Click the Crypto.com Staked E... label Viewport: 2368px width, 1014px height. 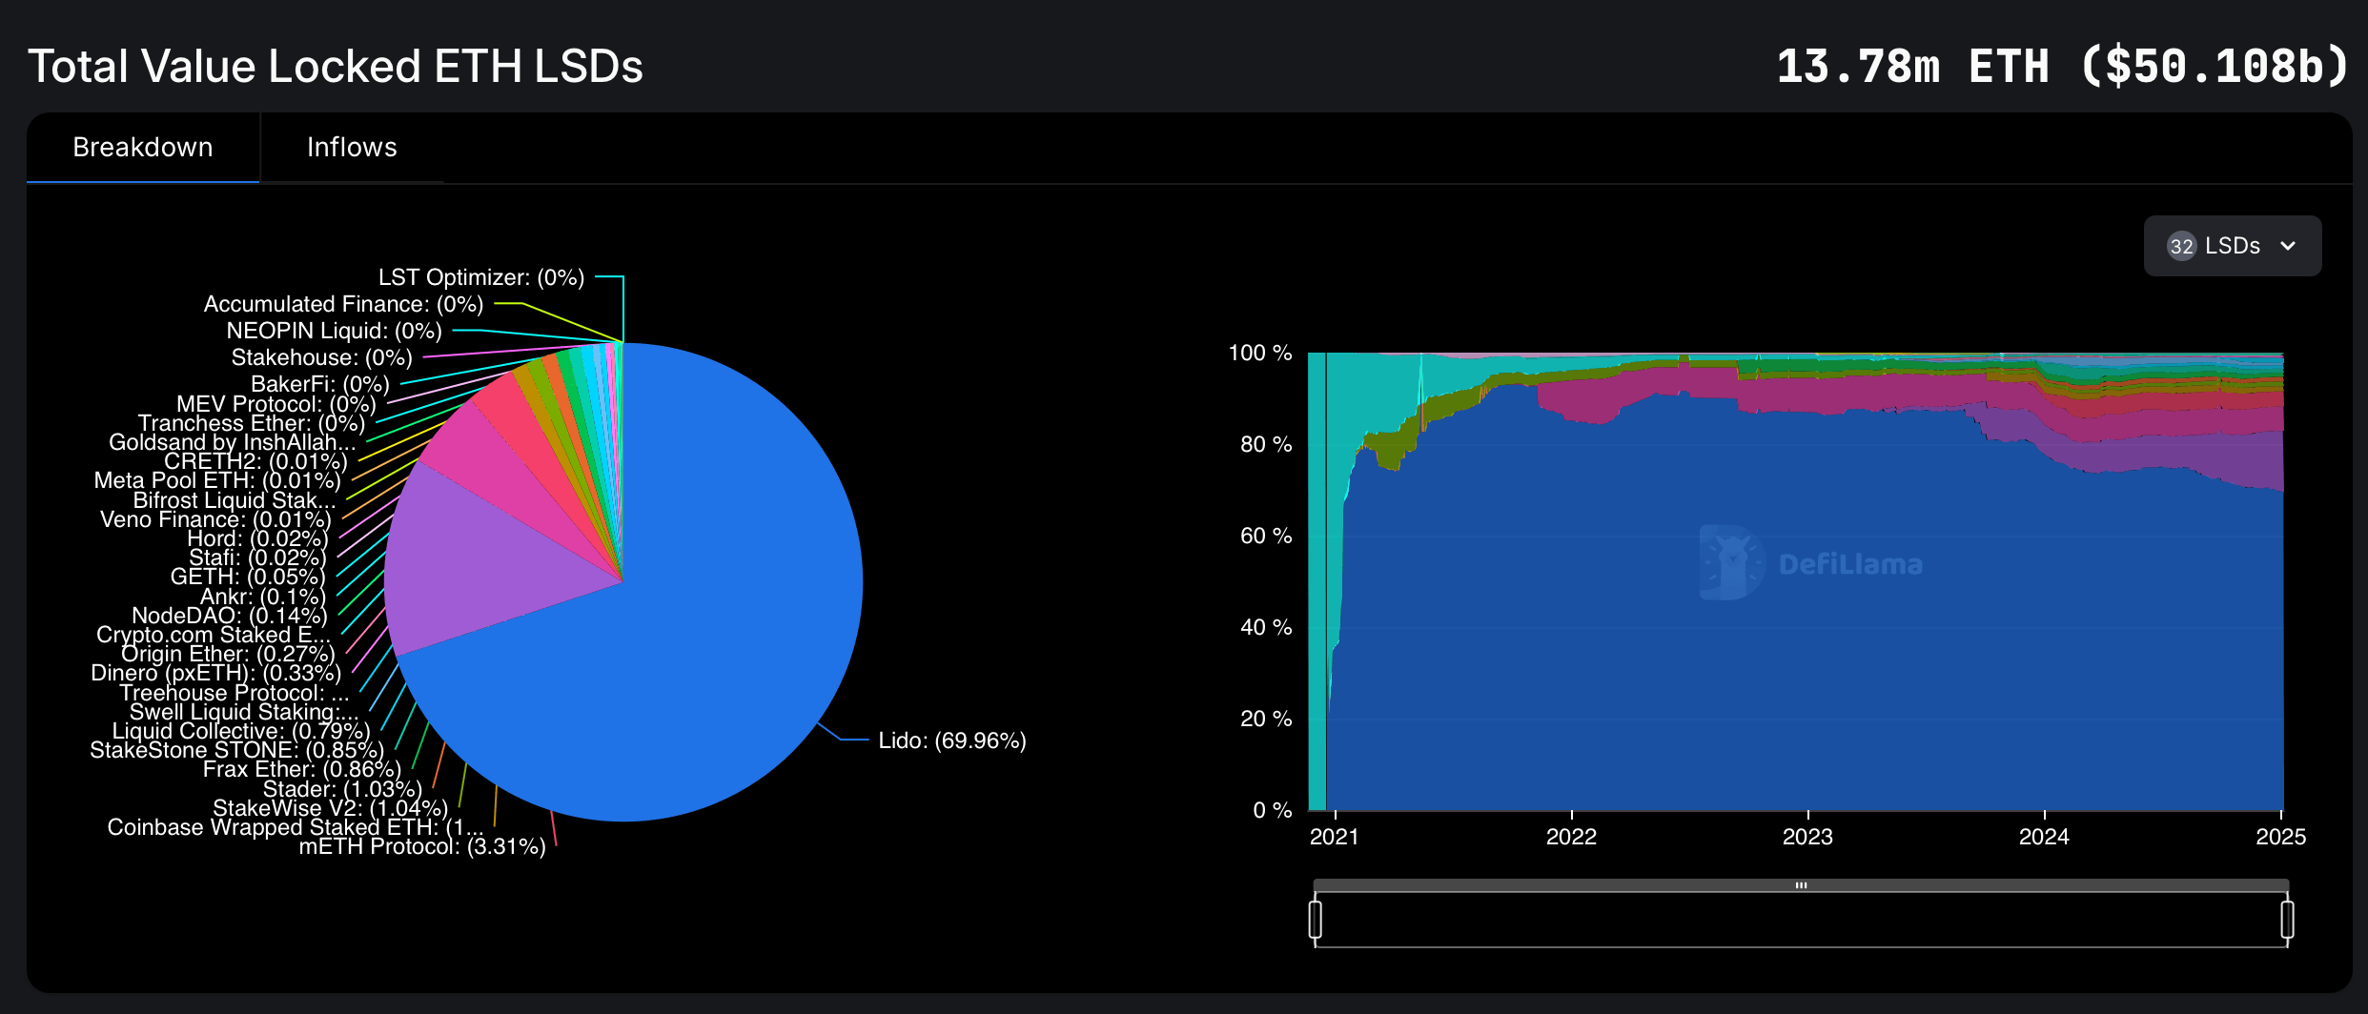click(x=214, y=635)
